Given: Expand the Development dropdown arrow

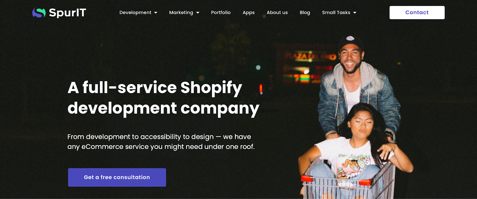Looking at the screenshot, I should 156,13.
